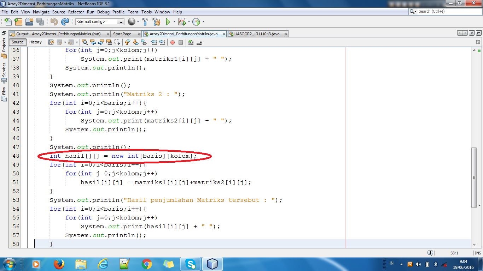The height and width of the screenshot is (271, 483).
Task: Save all open files
Action: (41, 22)
